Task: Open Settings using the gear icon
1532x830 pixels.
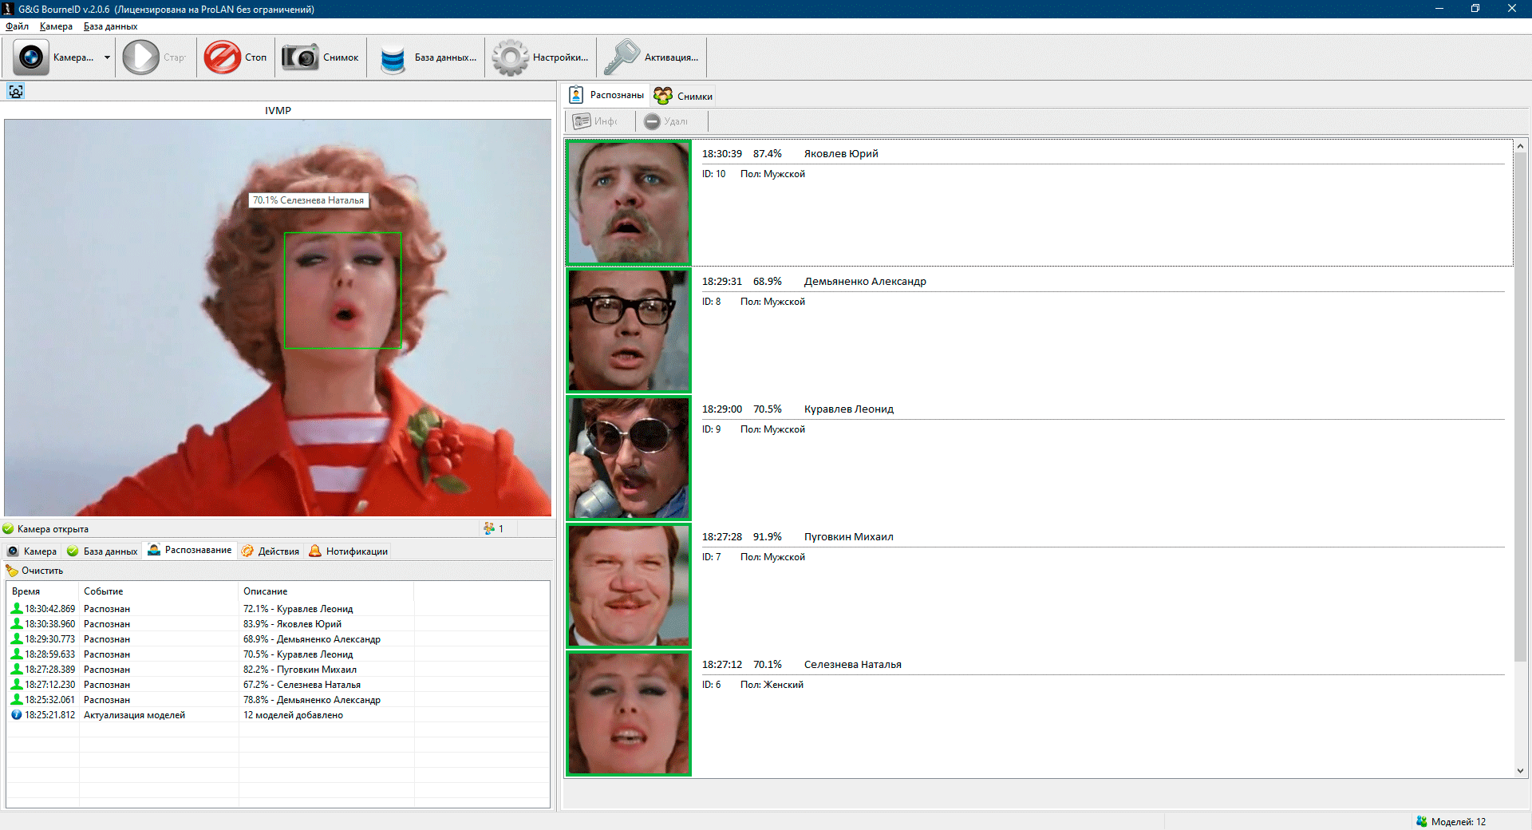Action: pyautogui.click(x=510, y=57)
